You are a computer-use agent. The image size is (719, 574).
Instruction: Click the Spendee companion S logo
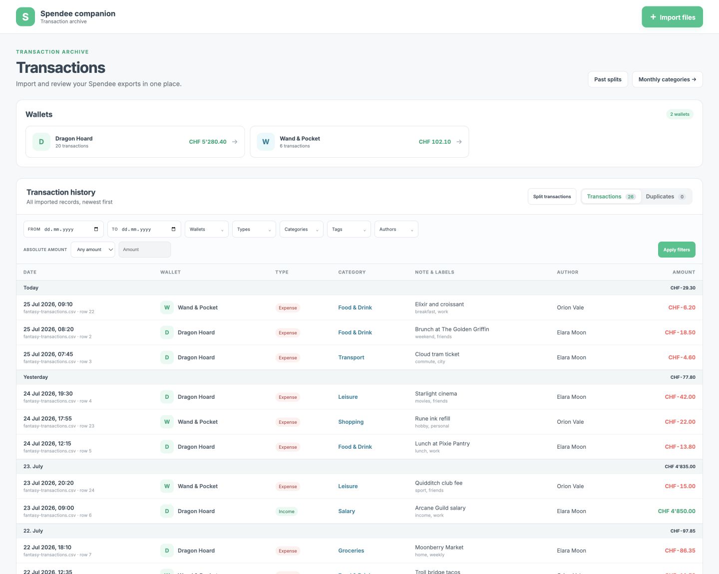[25, 17]
